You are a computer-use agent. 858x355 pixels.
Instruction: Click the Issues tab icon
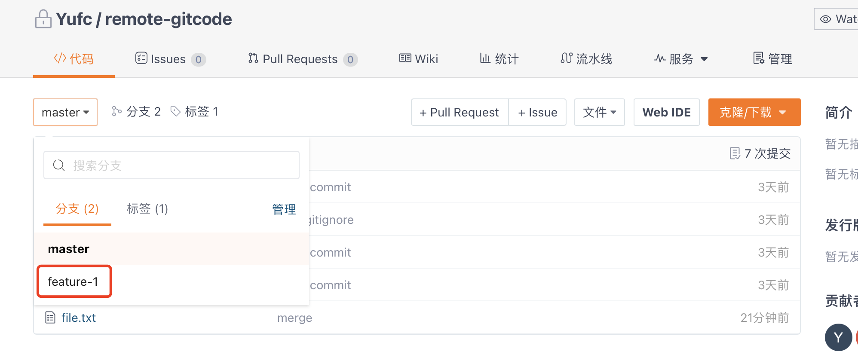tap(141, 58)
